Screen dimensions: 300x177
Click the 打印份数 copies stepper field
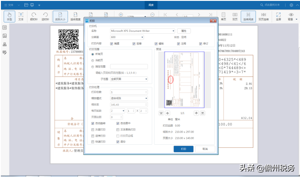pyautogui.click(x=129, y=92)
